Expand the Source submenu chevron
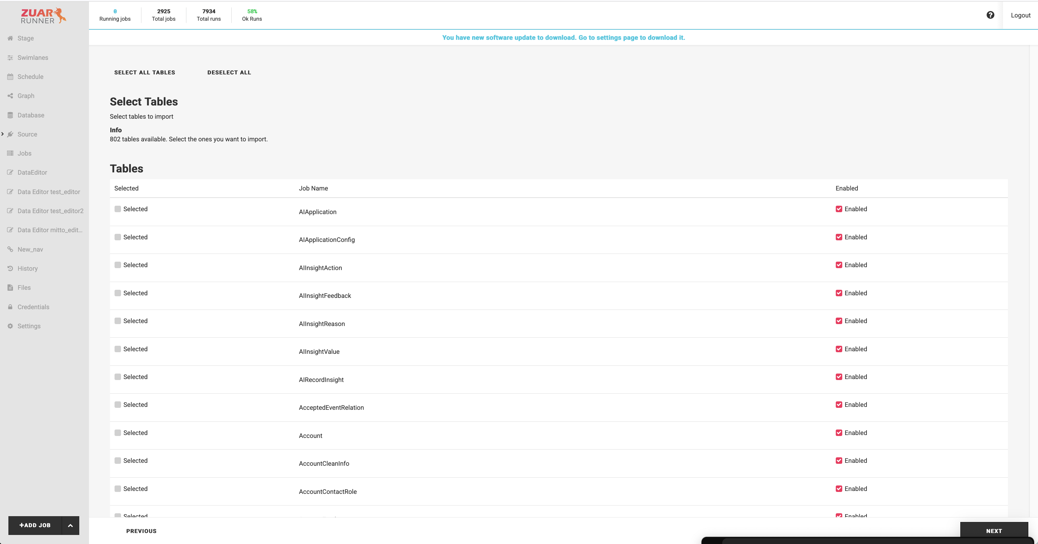 pyautogui.click(x=2, y=134)
